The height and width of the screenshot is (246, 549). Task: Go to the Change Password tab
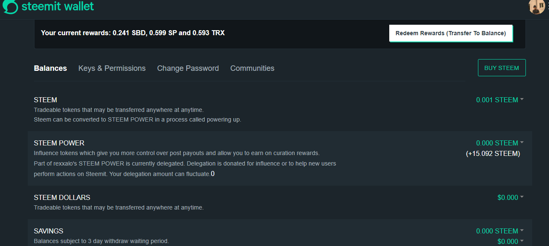(x=188, y=68)
